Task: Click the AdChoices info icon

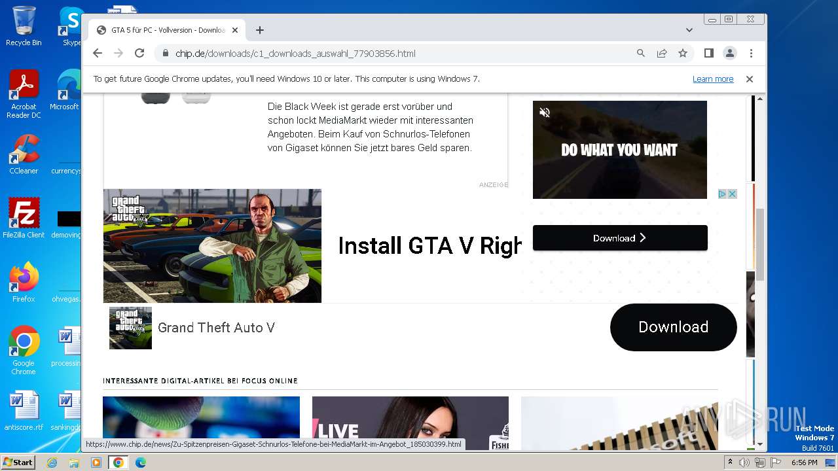Action: pyautogui.click(x=723, y=194)
